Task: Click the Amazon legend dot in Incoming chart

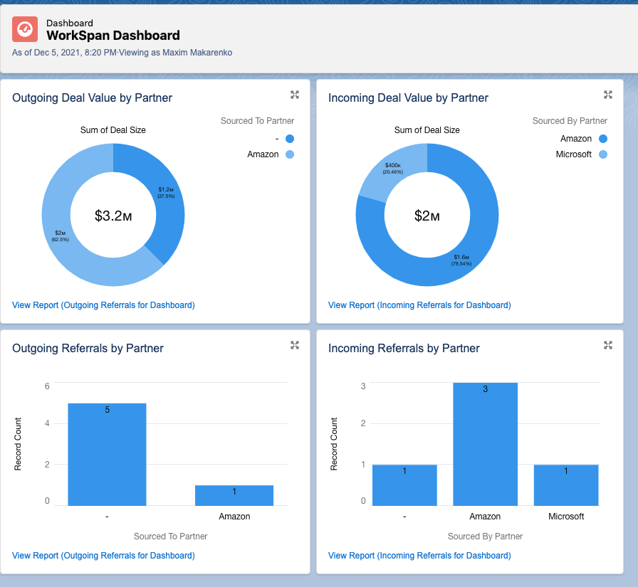Action: [603, 139]
